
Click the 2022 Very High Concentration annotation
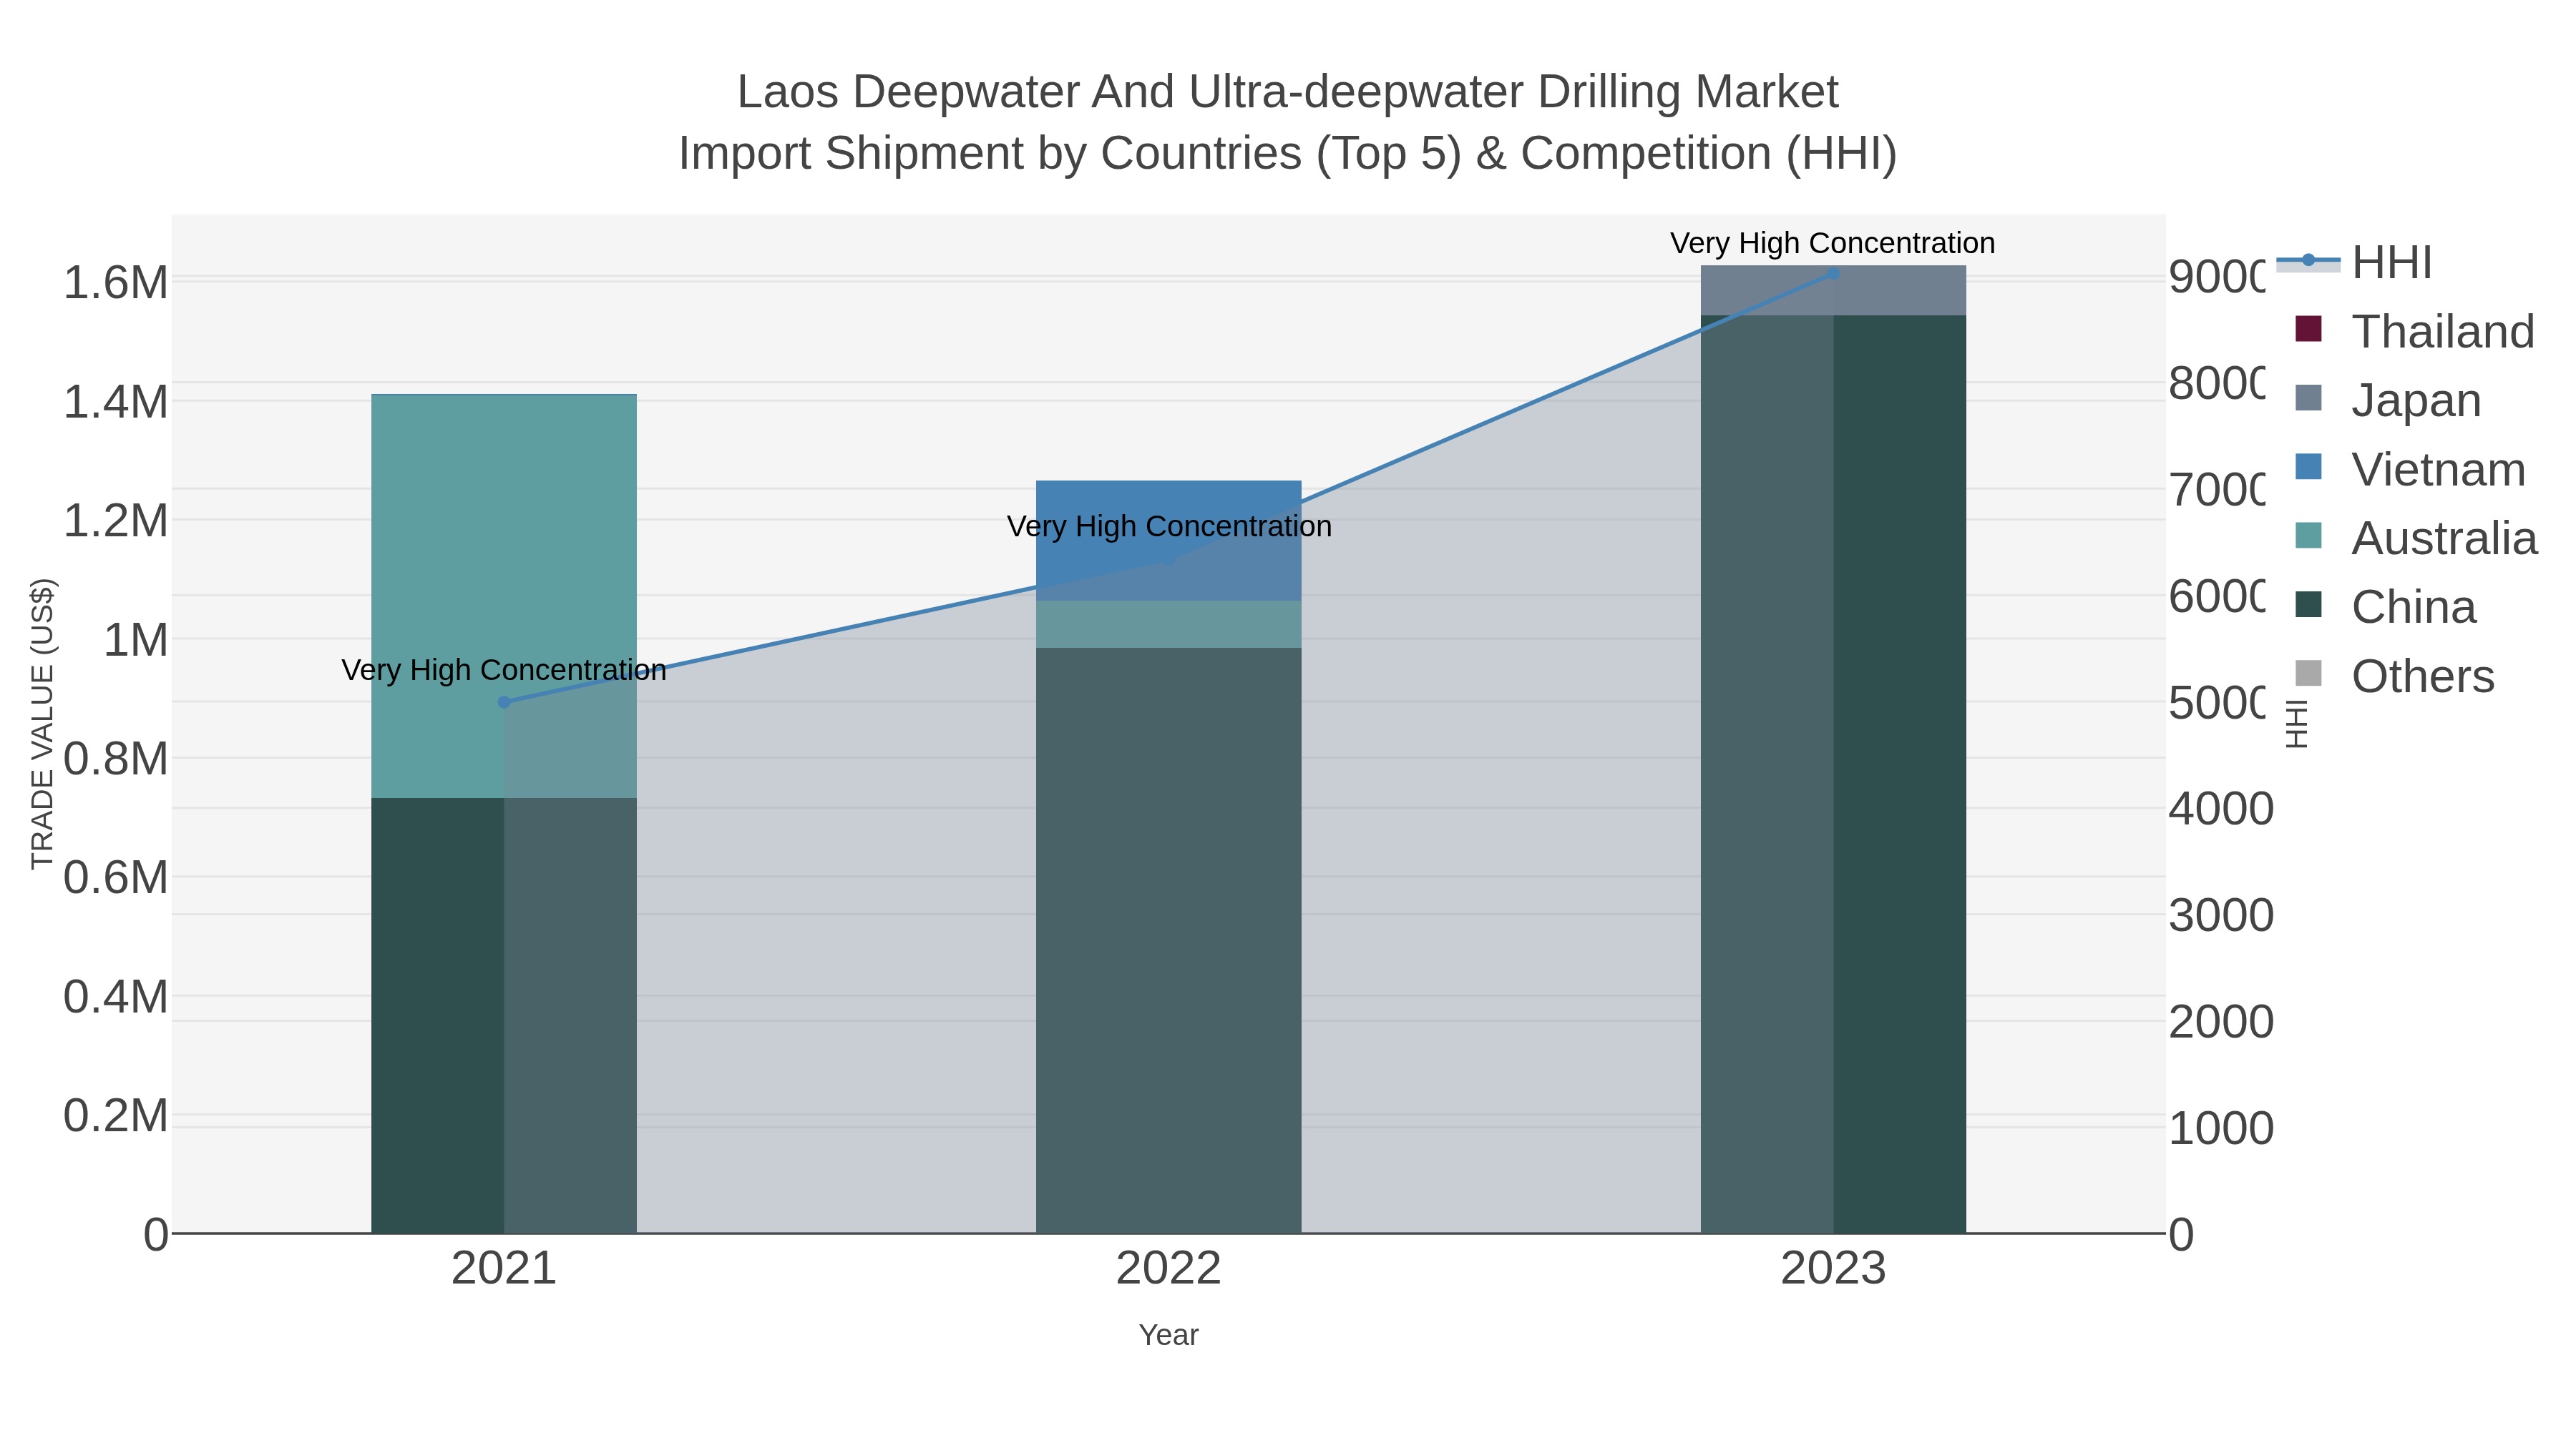pyautogui.click(x=1169, y=526)
